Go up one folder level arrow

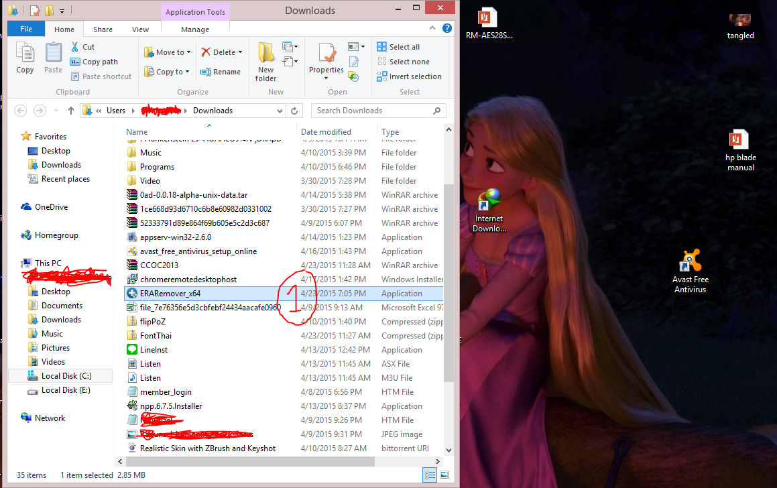[71, 111]
